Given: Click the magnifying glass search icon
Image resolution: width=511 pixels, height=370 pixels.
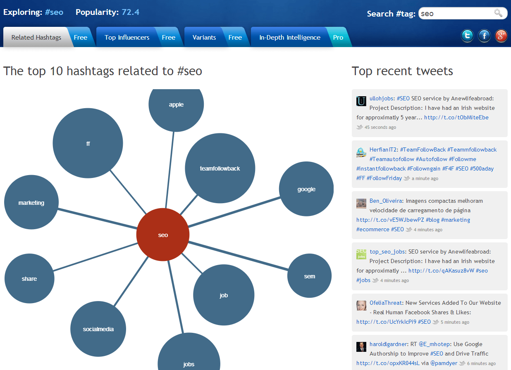Looking at the screenshot, I should (x=499, y=13).
